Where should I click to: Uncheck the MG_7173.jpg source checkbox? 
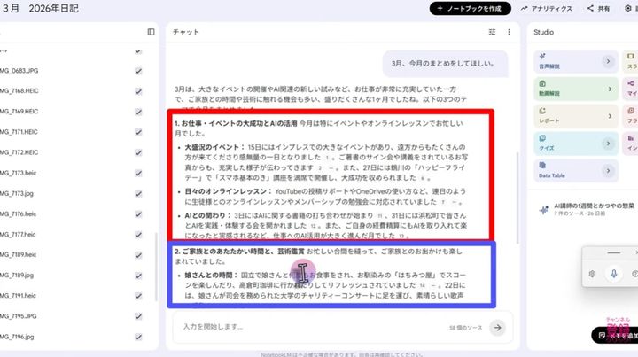click(x=138, y=193)
